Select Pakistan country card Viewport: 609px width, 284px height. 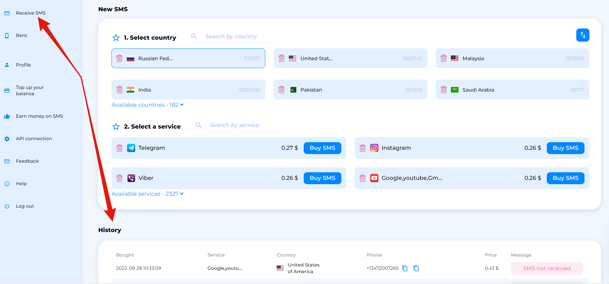[350, 90]
